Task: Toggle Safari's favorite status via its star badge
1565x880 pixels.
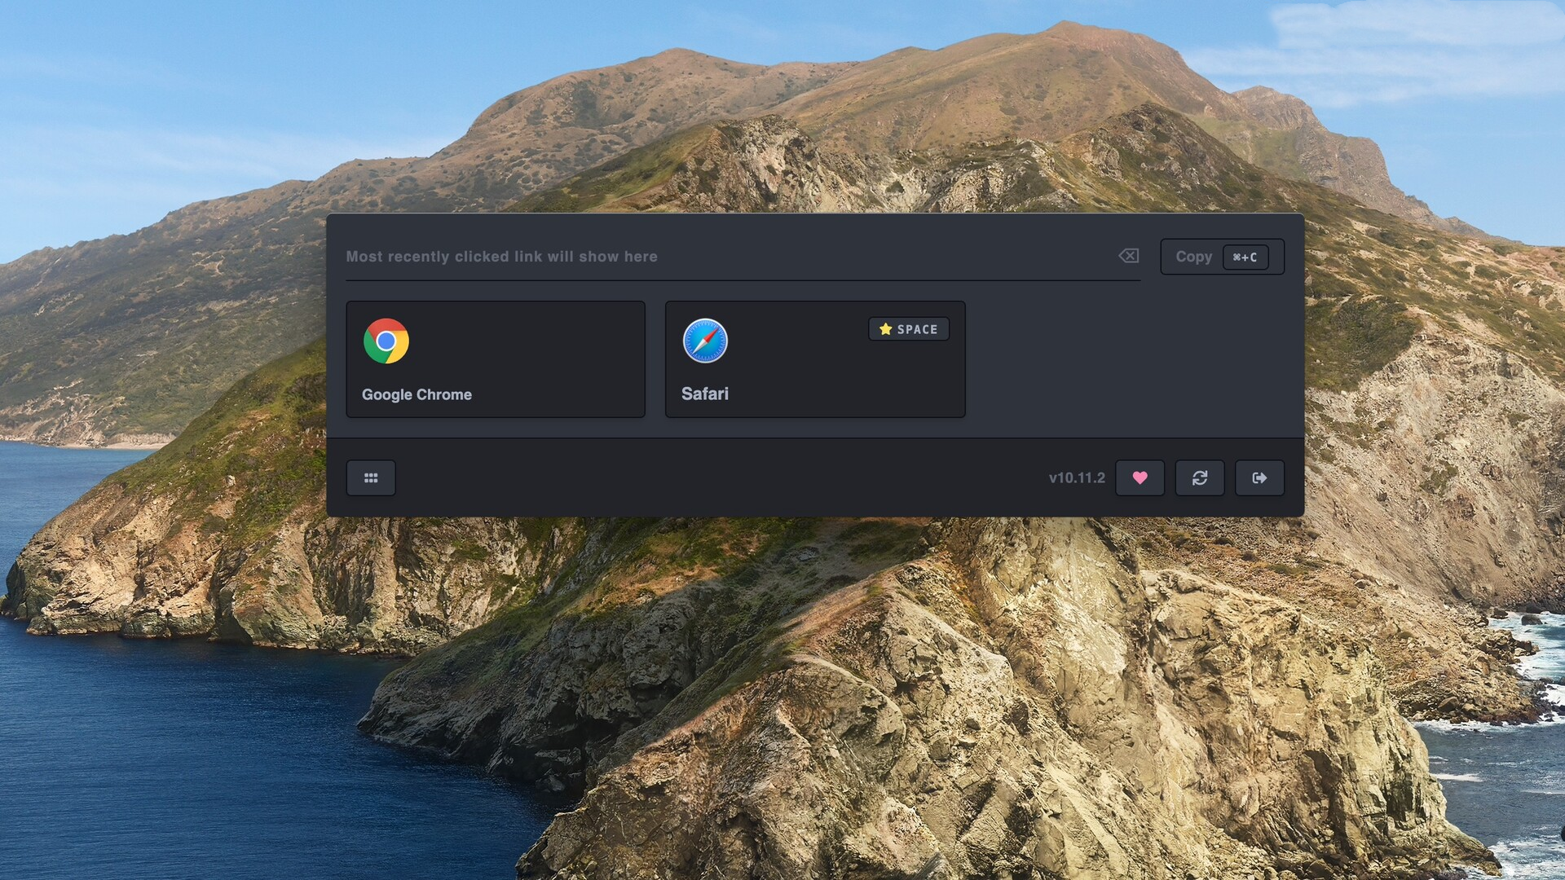Action: (885, 328)
